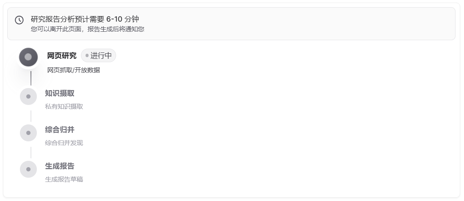Click the 生成报告草稿 description text

click(x=64, y=179)
